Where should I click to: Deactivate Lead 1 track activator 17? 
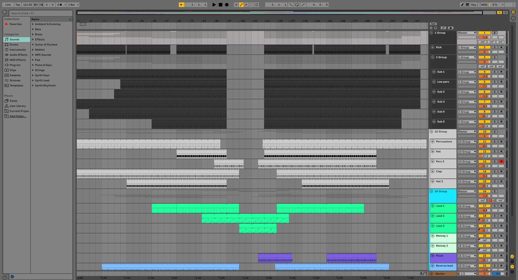pyautogui.click(x=484, y=206)
